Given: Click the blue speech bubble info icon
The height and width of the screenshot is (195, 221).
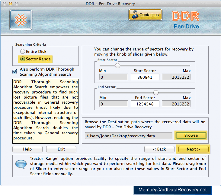Looking at the screenshot, I should tap(21, 164).
